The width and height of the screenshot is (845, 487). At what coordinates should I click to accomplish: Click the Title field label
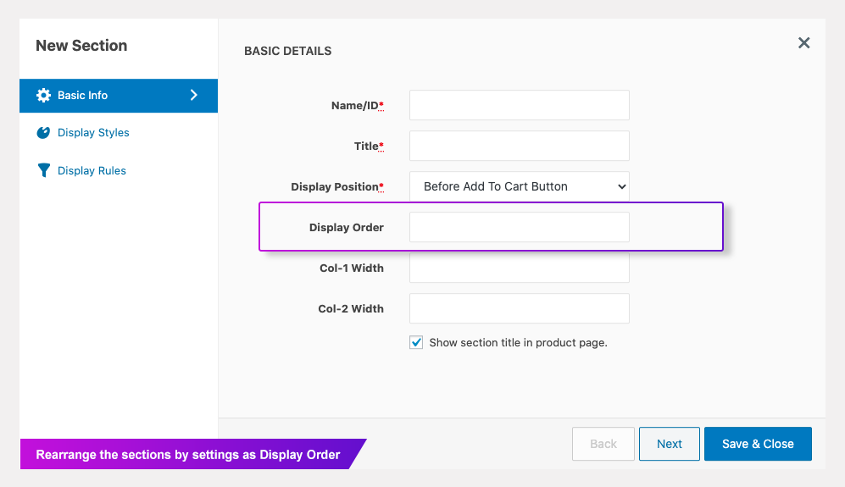click(369, 146)
